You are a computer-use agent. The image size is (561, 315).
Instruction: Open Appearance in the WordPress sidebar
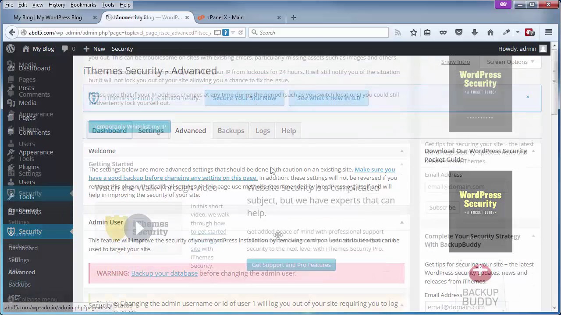click(x=36, y=152)
